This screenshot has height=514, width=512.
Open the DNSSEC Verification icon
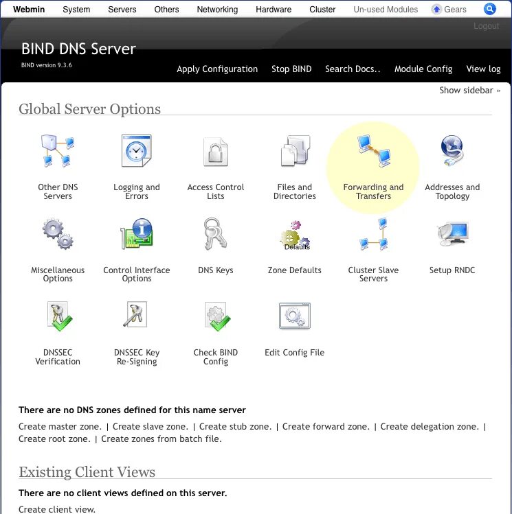[59, 316]
